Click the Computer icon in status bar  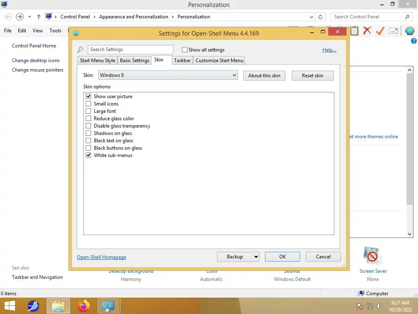pyautogui.click(x=361, y=294)
